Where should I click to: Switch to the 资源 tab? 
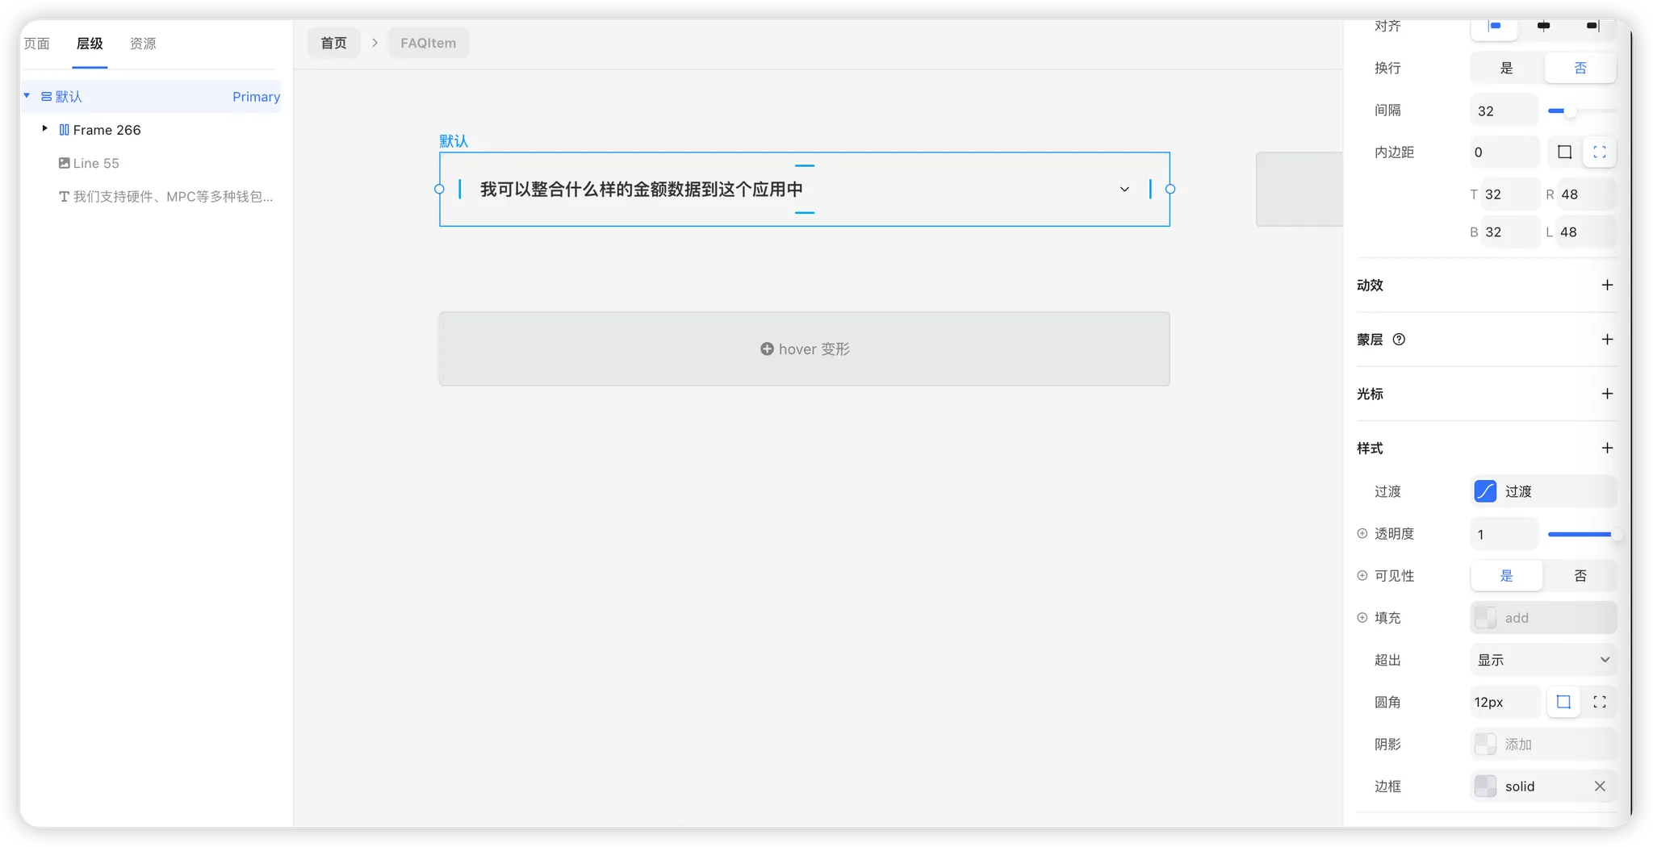point(143,44)
